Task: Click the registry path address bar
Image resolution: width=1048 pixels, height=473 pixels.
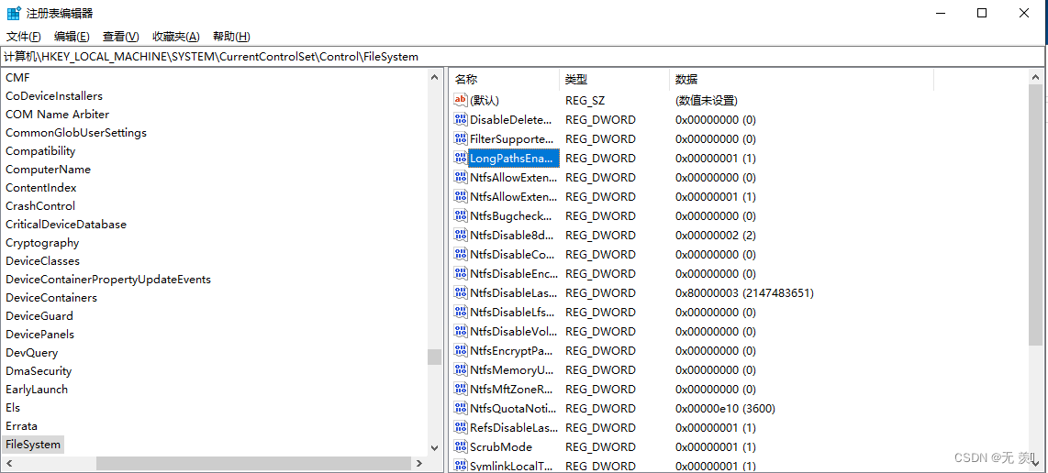Action: pos(523,57)
